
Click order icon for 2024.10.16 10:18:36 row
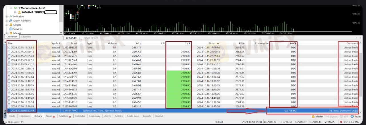[x=9, y=68]
